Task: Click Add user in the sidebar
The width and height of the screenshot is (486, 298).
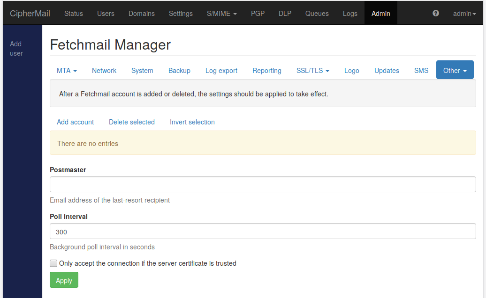Action: 16,49
